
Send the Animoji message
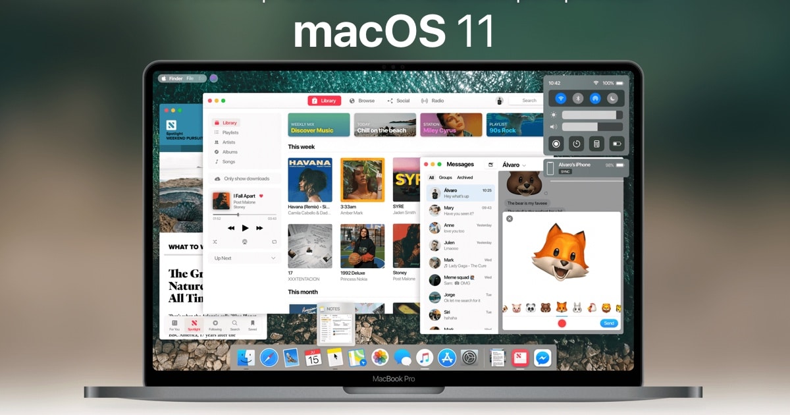tap(609, 323)
